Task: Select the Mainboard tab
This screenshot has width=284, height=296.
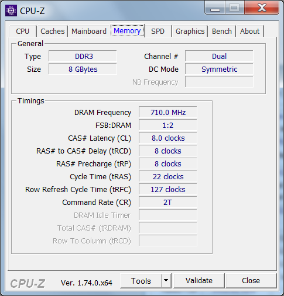Action: click(89, 31)
